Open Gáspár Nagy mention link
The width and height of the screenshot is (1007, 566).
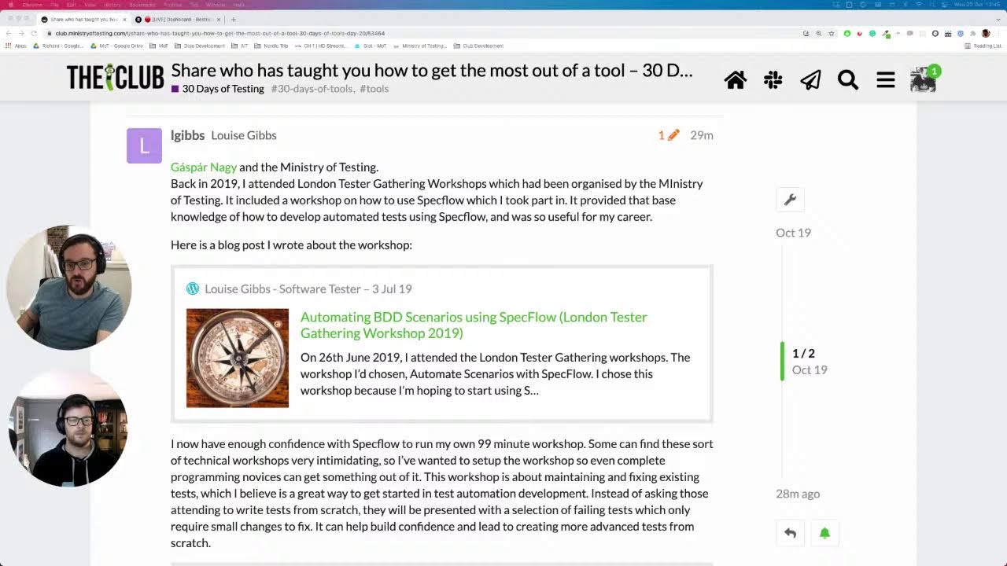(x=204, y=167)
